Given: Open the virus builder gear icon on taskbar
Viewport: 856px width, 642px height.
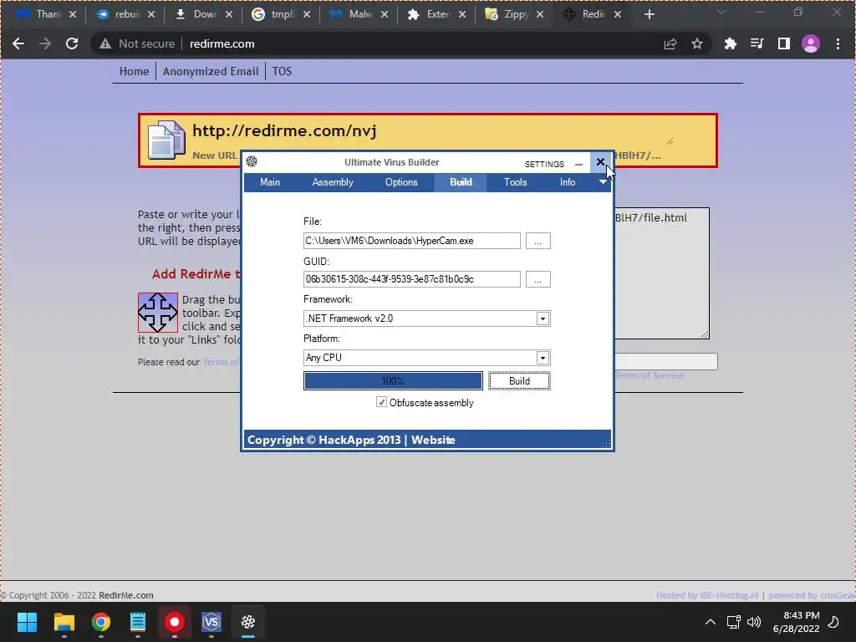Looking at the screenshot, I should click(248, 622).
